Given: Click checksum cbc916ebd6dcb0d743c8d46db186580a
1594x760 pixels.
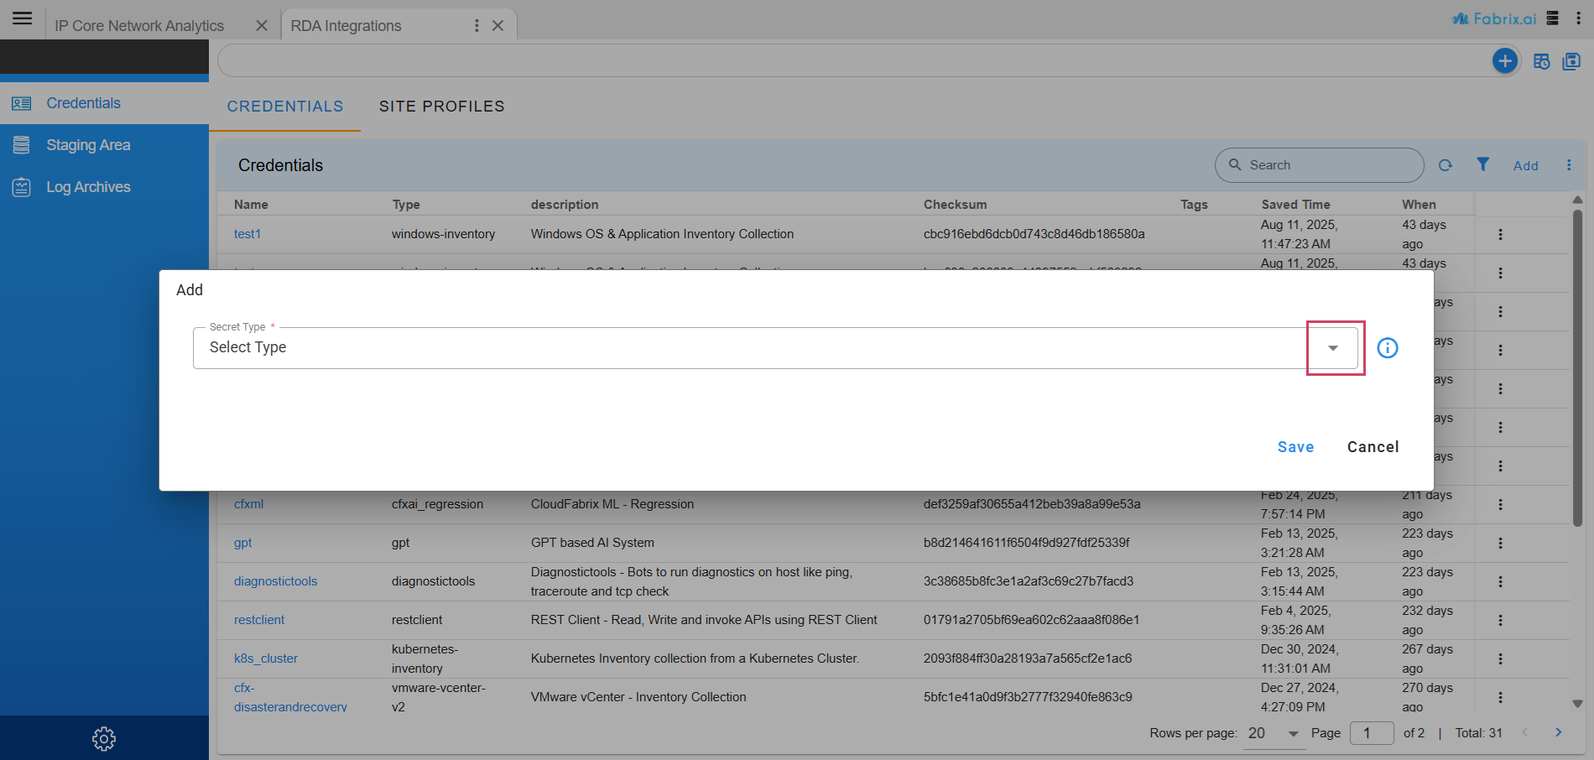Looking at the screenshot, I should click(x=1034, y=234).
